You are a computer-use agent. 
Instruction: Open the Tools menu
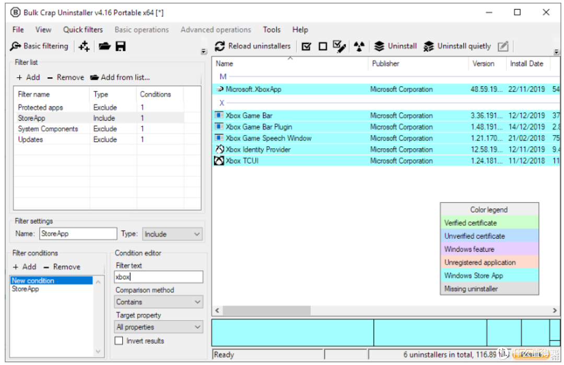pyautogui.click(x=272, y=29)
